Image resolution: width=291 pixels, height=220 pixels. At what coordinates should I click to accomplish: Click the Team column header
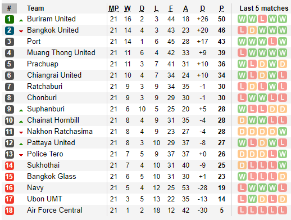coord(35,8)
